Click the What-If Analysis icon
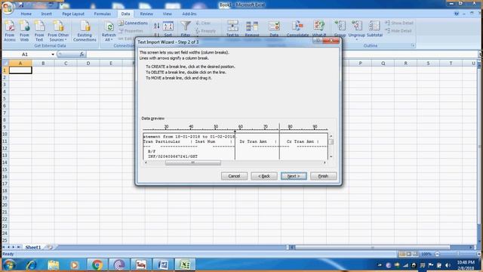Viewport: 483px width, 272px height. 318,29
